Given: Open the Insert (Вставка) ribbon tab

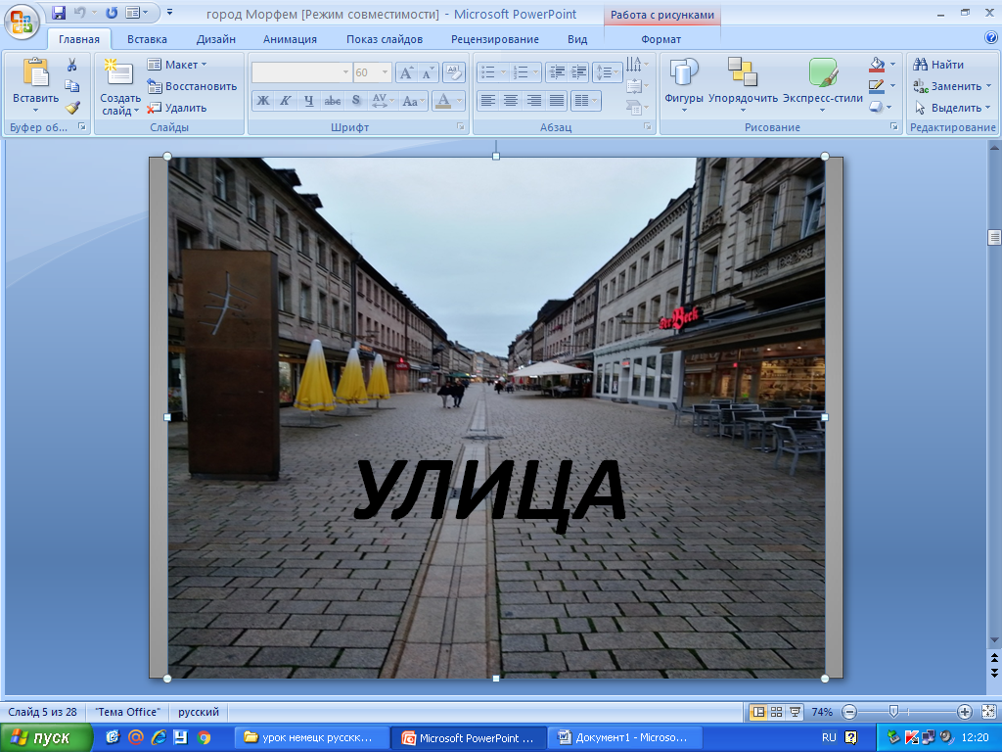Looking at the screenshot, I should (x=147, y=39).
